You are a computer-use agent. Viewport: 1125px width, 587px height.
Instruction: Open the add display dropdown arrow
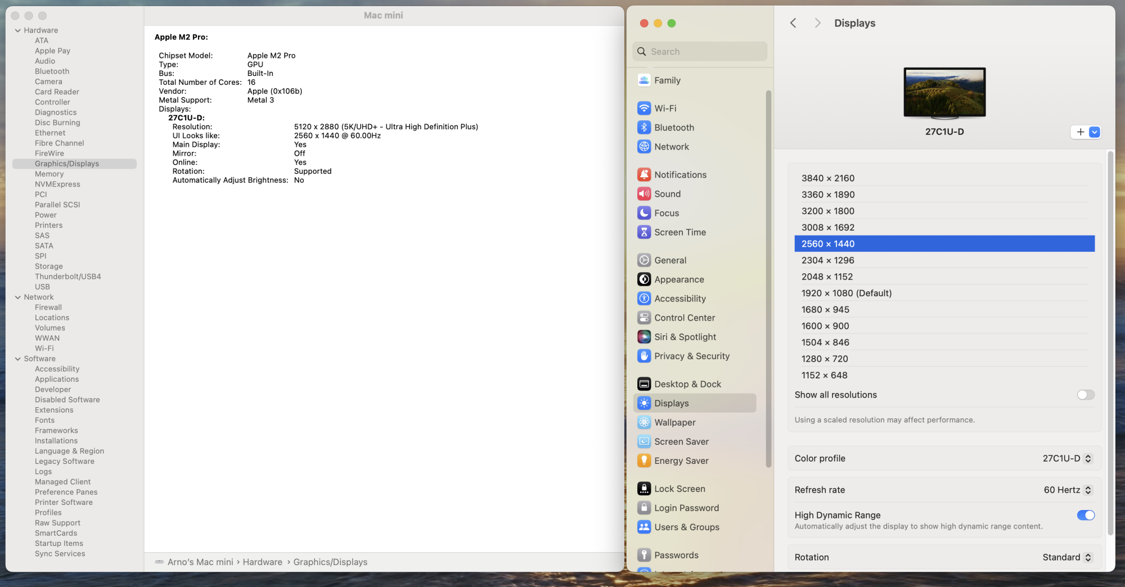(1094, 132)
